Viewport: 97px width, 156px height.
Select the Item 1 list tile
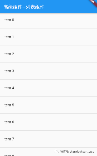[48, 37]
